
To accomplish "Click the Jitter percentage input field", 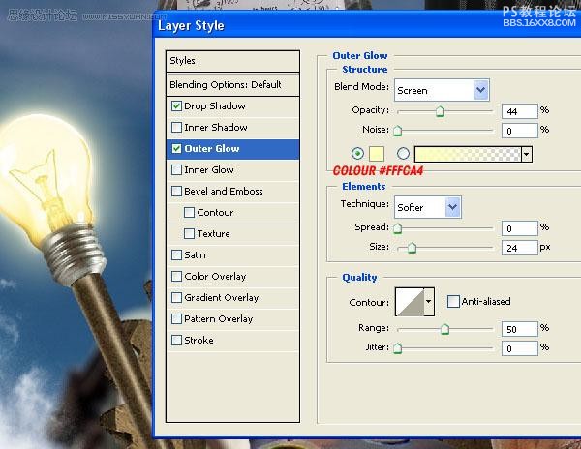I will pos(519,348).
